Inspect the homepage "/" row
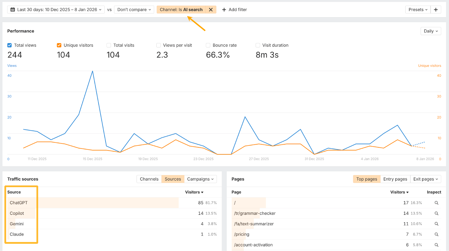This screenshot has height=251, width=449. point(436,203)
